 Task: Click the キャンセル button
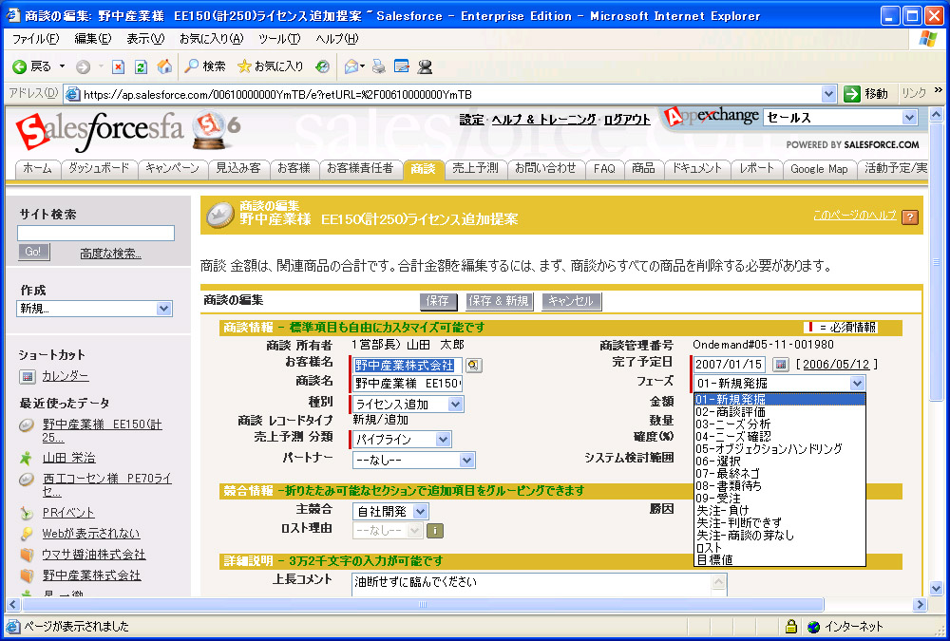571,301
